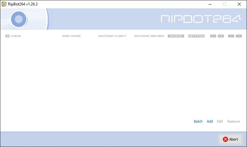Move job down with single down arrow
Viewport: 247px width, 147px height.
239,36
